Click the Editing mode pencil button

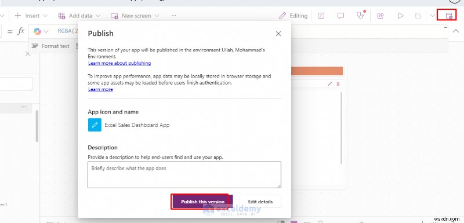pos(293,16)
